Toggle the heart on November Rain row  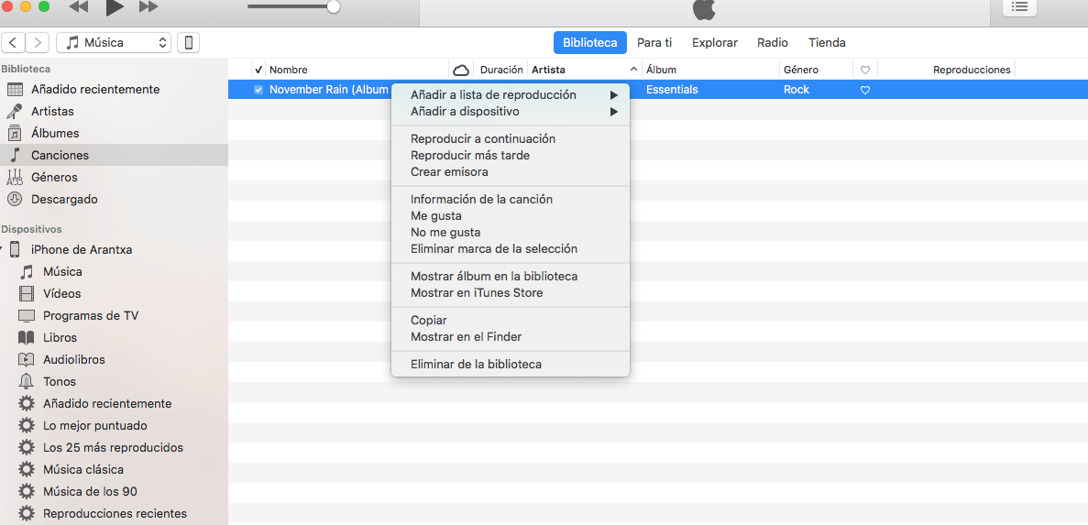[865, 90]
